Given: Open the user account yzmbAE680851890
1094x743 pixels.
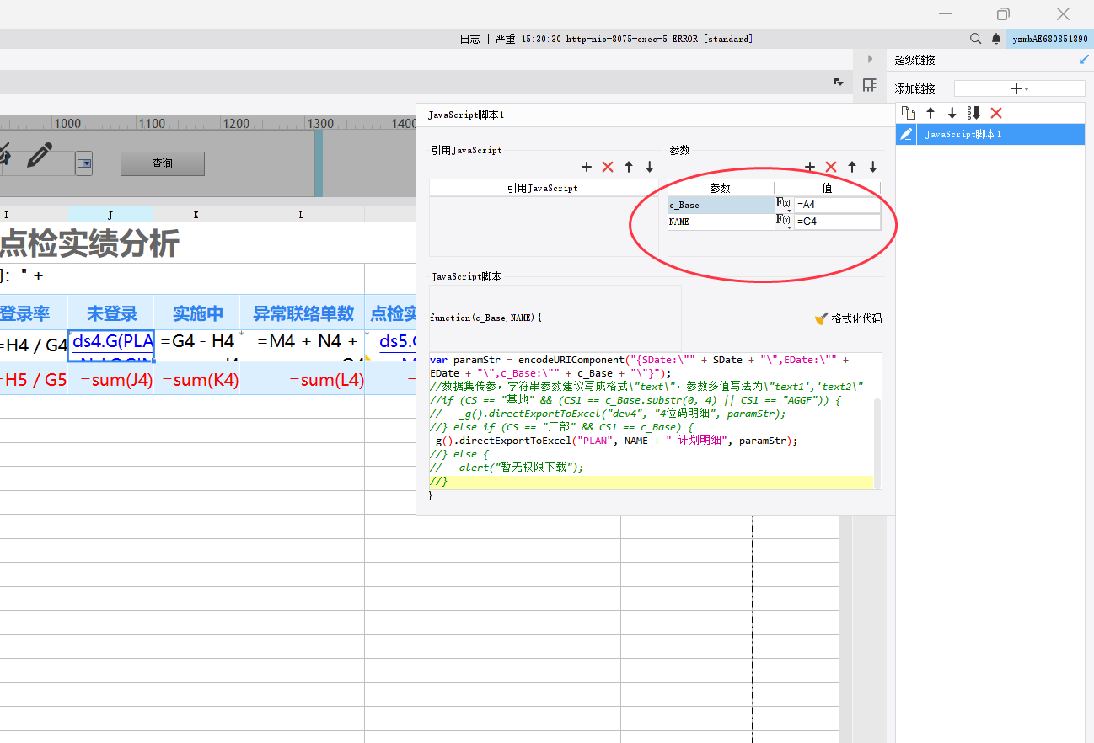Looking at the screenshot, I should [1050, 39].
